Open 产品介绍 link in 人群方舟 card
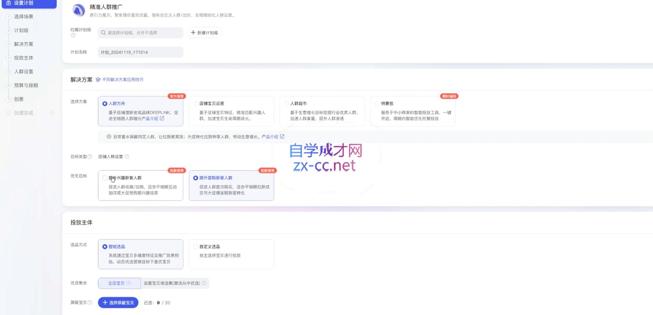This screenshot has width=653, height=315. [x=150, y=119]
